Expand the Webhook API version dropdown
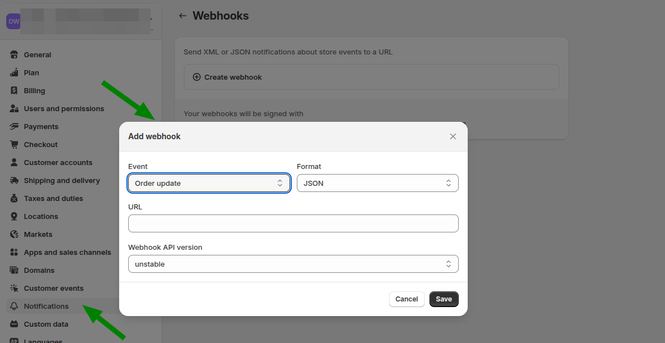 [x=293, y=264]
